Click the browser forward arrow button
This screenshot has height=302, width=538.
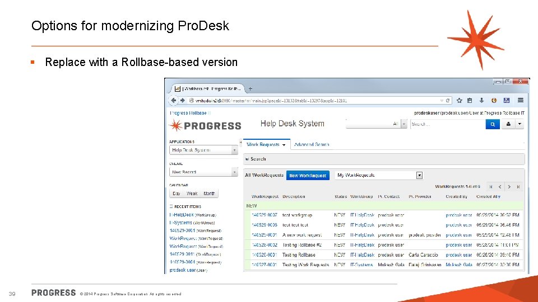pyautogui.click(x=183, y=101)
